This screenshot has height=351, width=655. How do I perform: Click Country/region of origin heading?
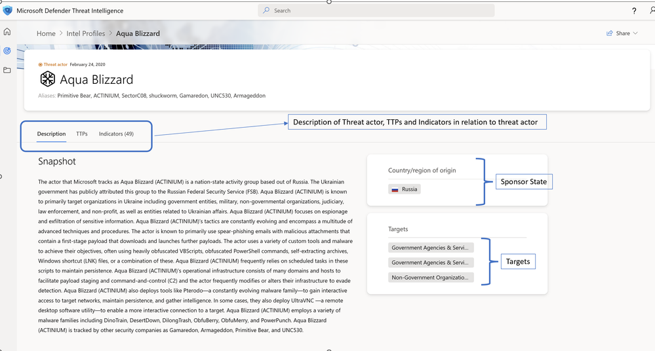422,170
